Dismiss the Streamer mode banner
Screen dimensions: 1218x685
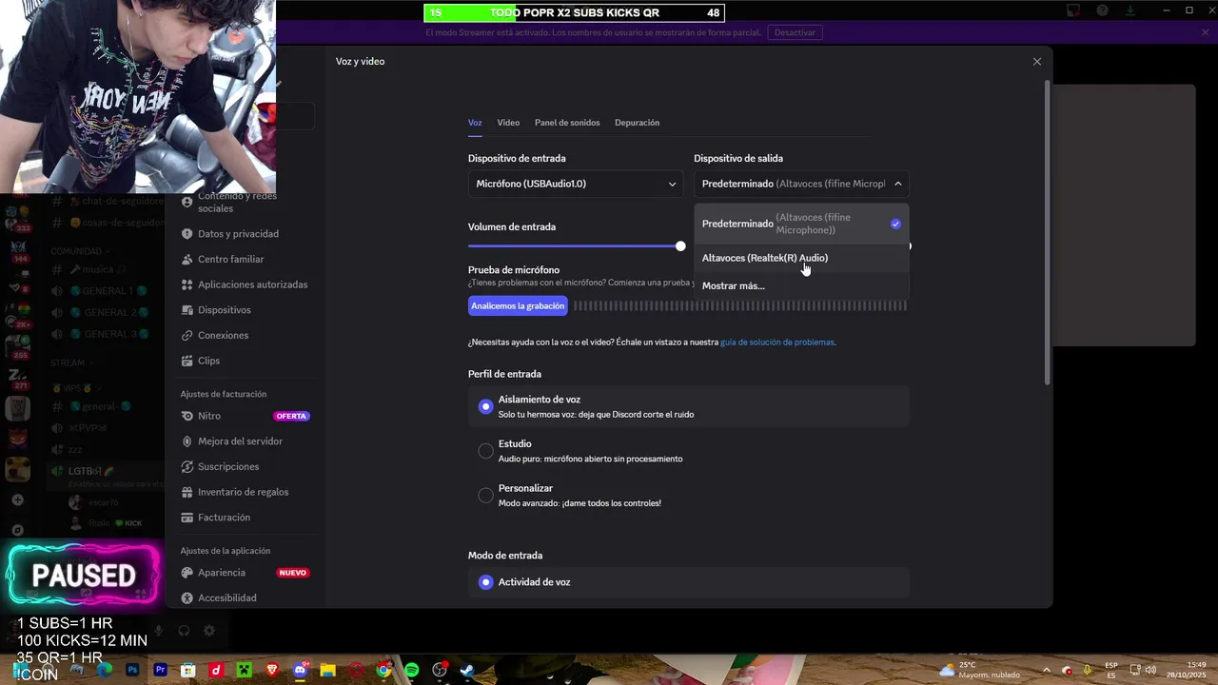[1205, 32]
